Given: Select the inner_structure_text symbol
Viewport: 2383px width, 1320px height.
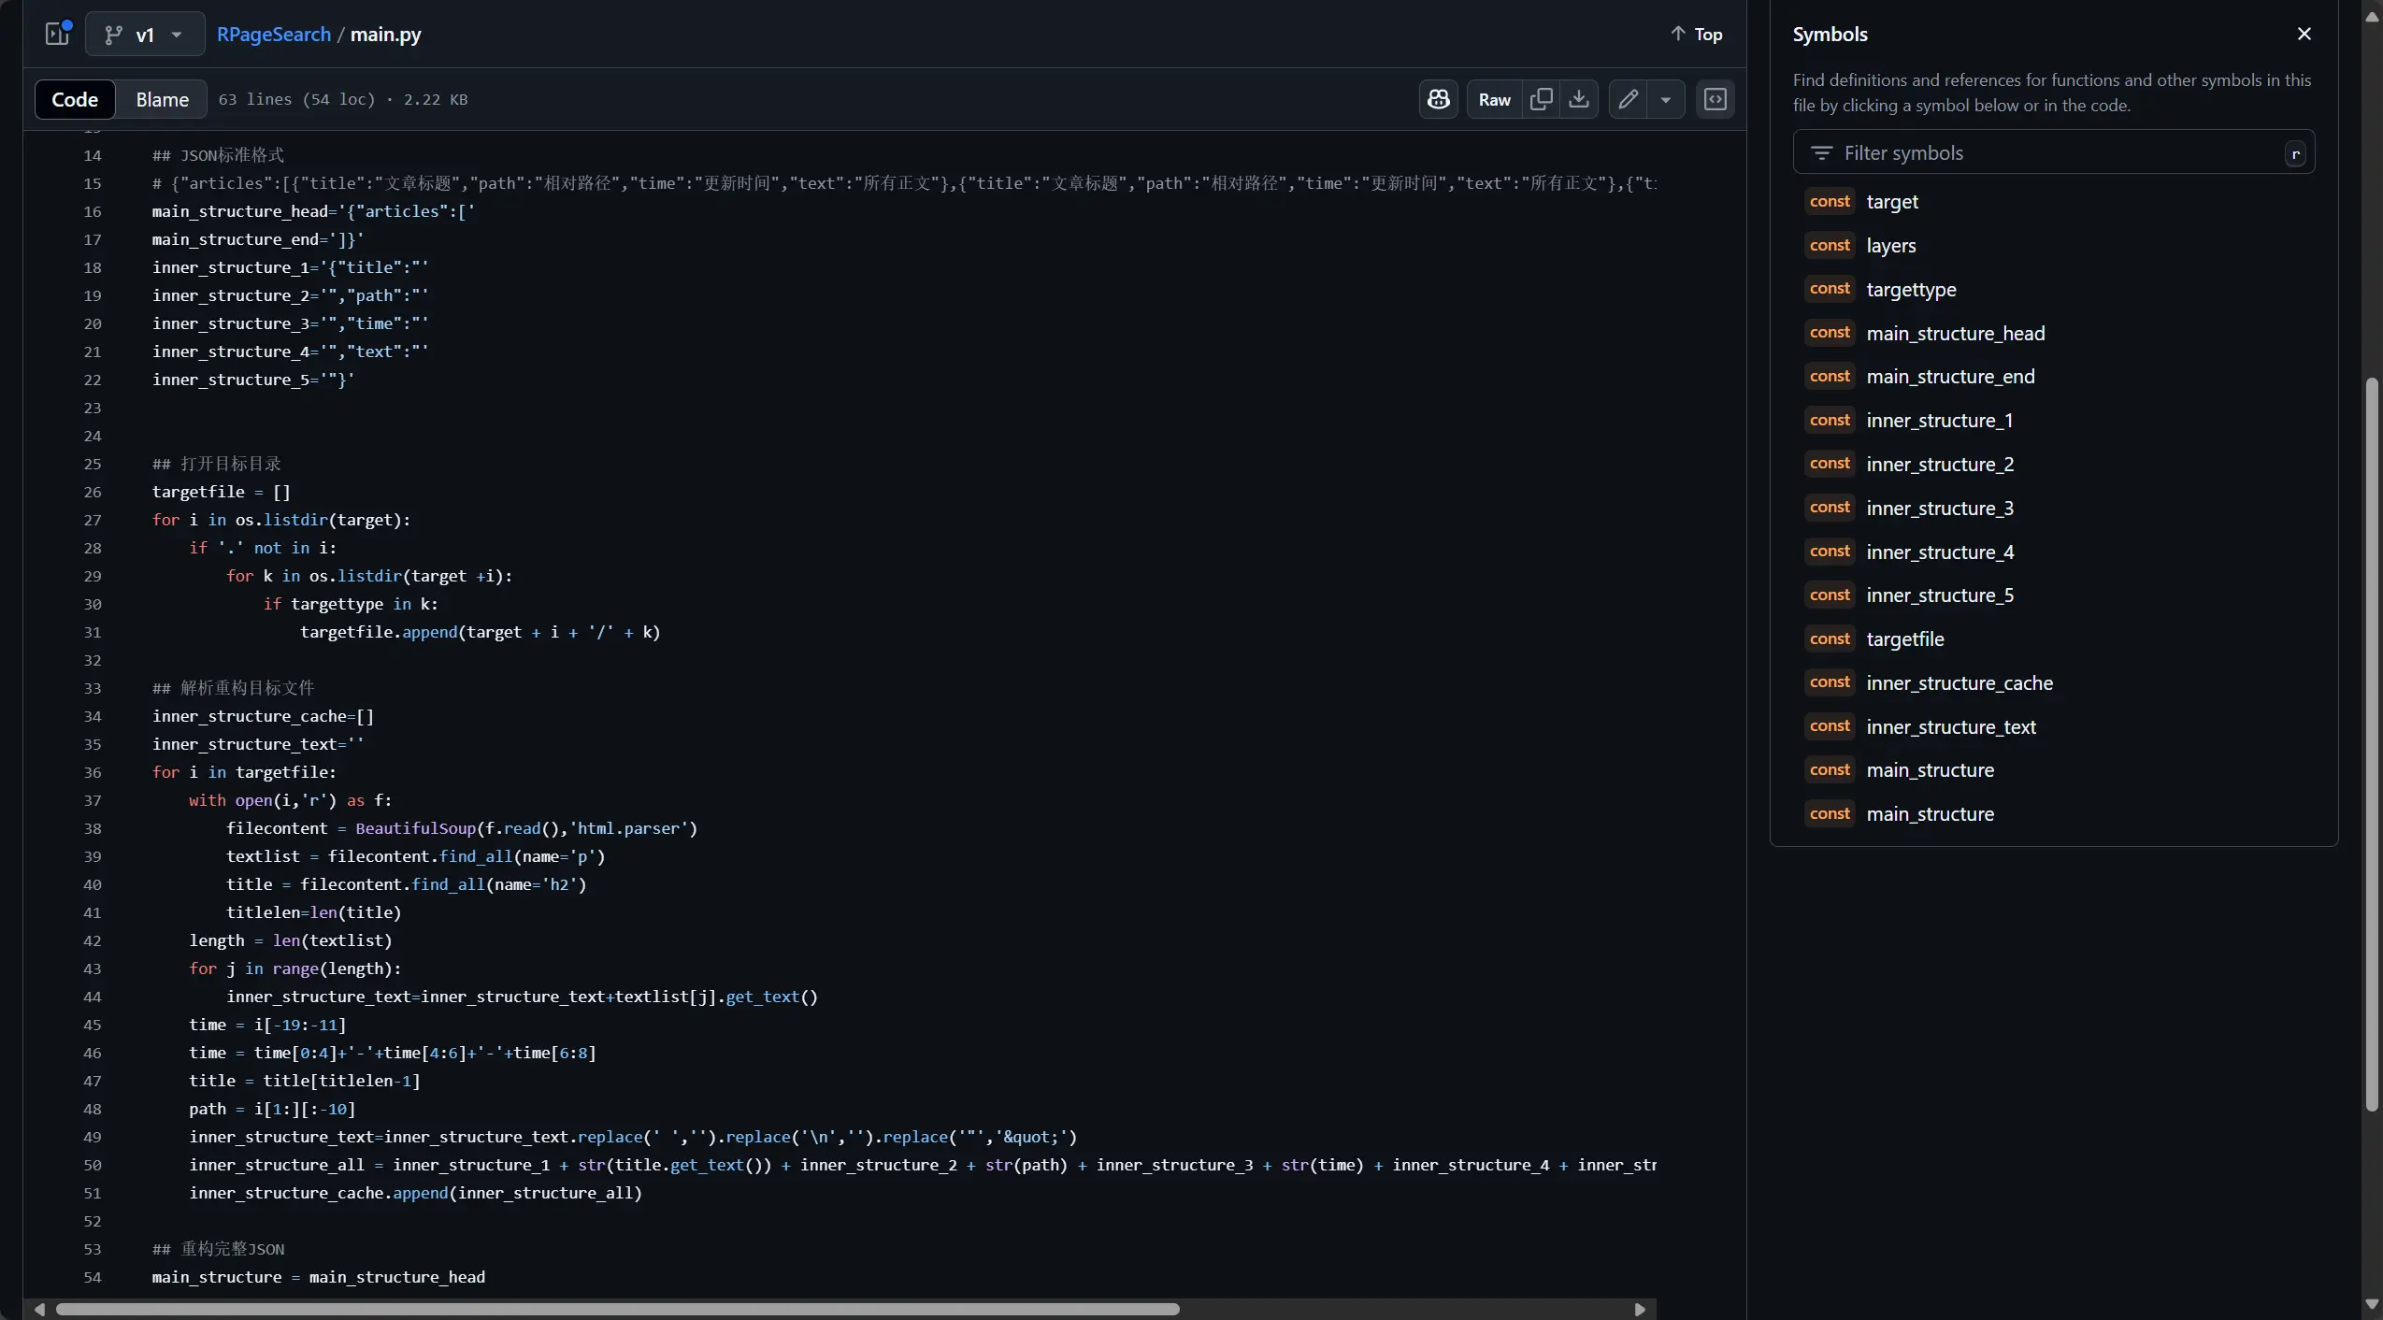Looking at the screenshot, I should tap(1951, 727).
